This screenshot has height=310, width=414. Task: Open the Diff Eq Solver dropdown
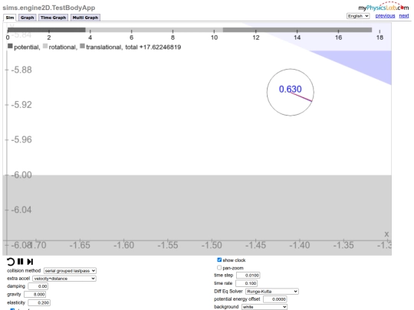[x=272, y=292]
